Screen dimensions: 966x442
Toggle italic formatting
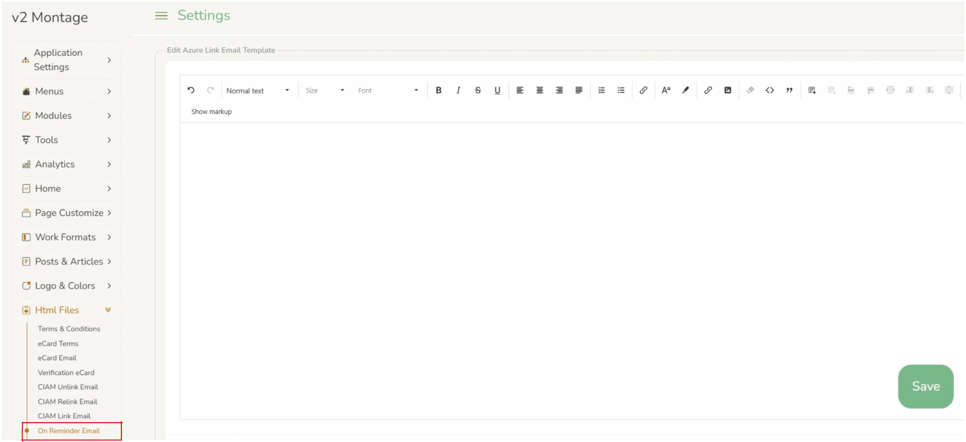pos(458,90)
